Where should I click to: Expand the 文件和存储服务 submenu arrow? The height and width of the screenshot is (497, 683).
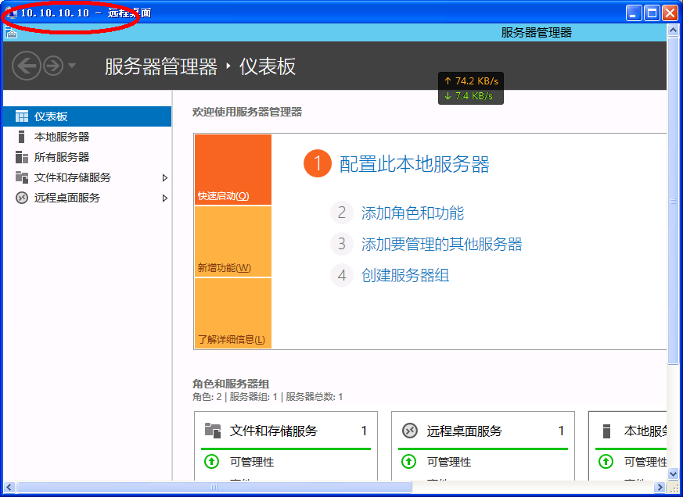[x=165, y=177]
